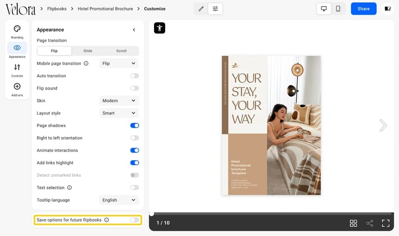Select the customize sliders mode button
Image resolution: width=399 pixels, height=236 pixels.
[x=215, y=9]
